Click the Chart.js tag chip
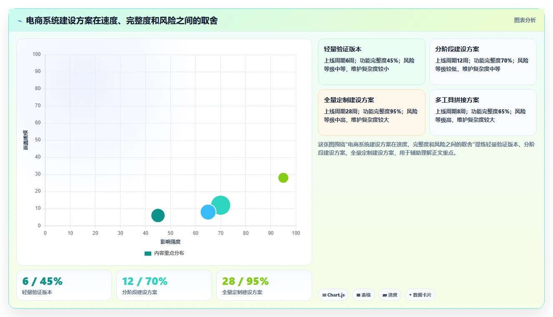553x317 pixels. (x=333, y=295)
